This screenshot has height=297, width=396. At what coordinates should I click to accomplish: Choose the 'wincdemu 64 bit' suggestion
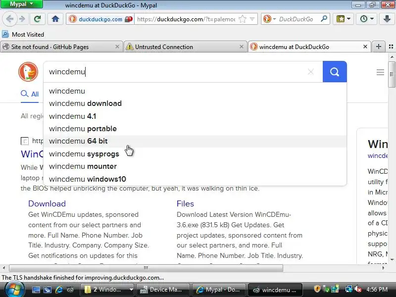pos(195,141)
